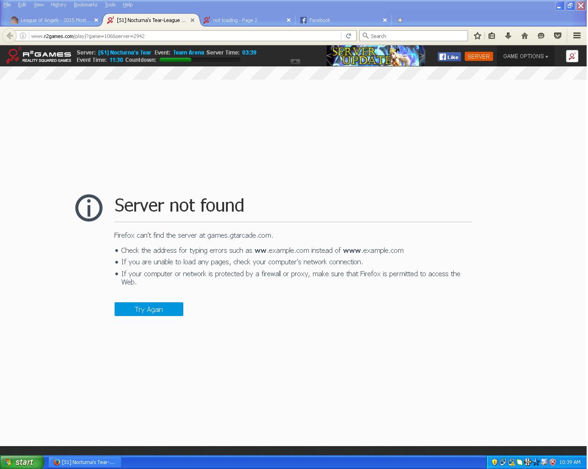Click in the Search input field
This screenshot has height=469, width=588.
click(417, 36)
